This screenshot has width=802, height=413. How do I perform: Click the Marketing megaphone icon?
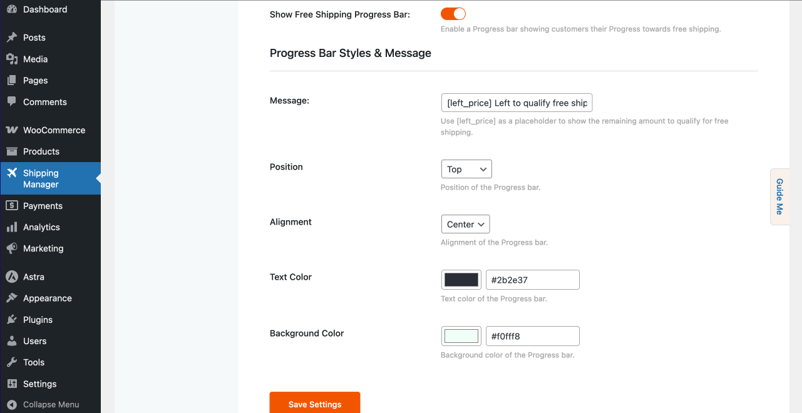point(12,248)
